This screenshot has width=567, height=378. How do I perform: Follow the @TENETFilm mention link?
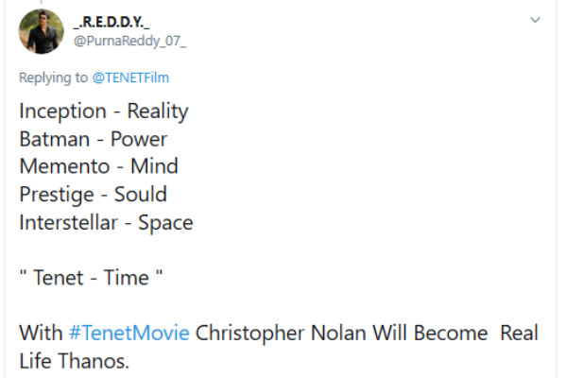click(130, 77)
